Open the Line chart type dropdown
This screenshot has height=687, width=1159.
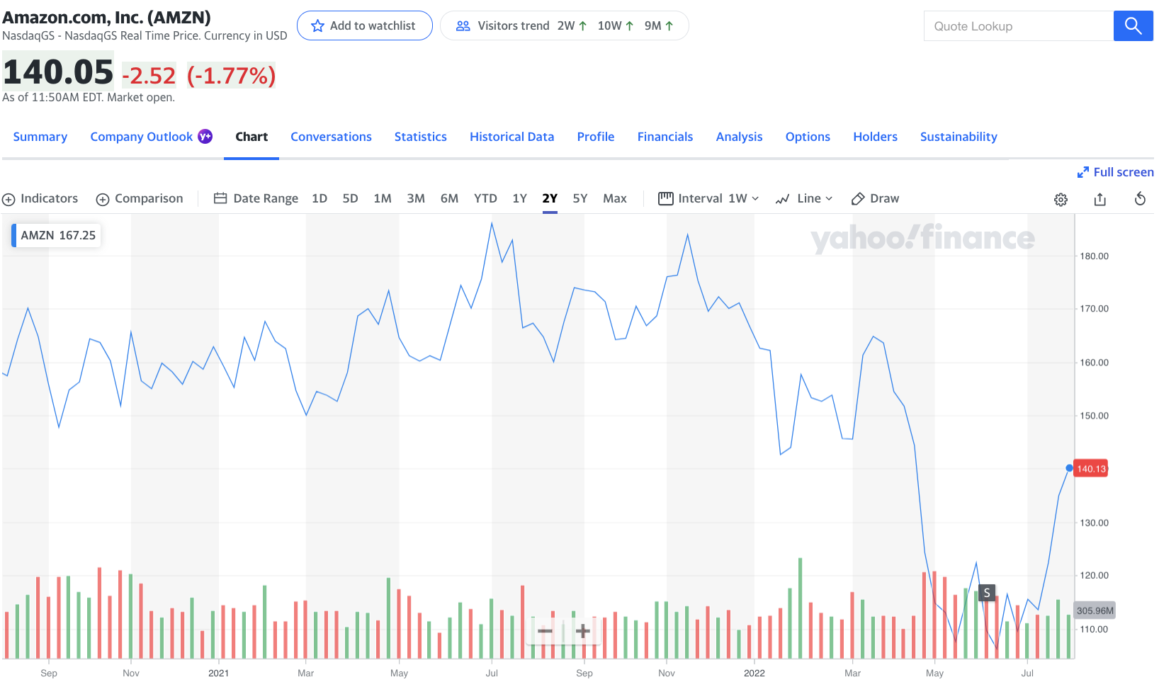[804, 199]
